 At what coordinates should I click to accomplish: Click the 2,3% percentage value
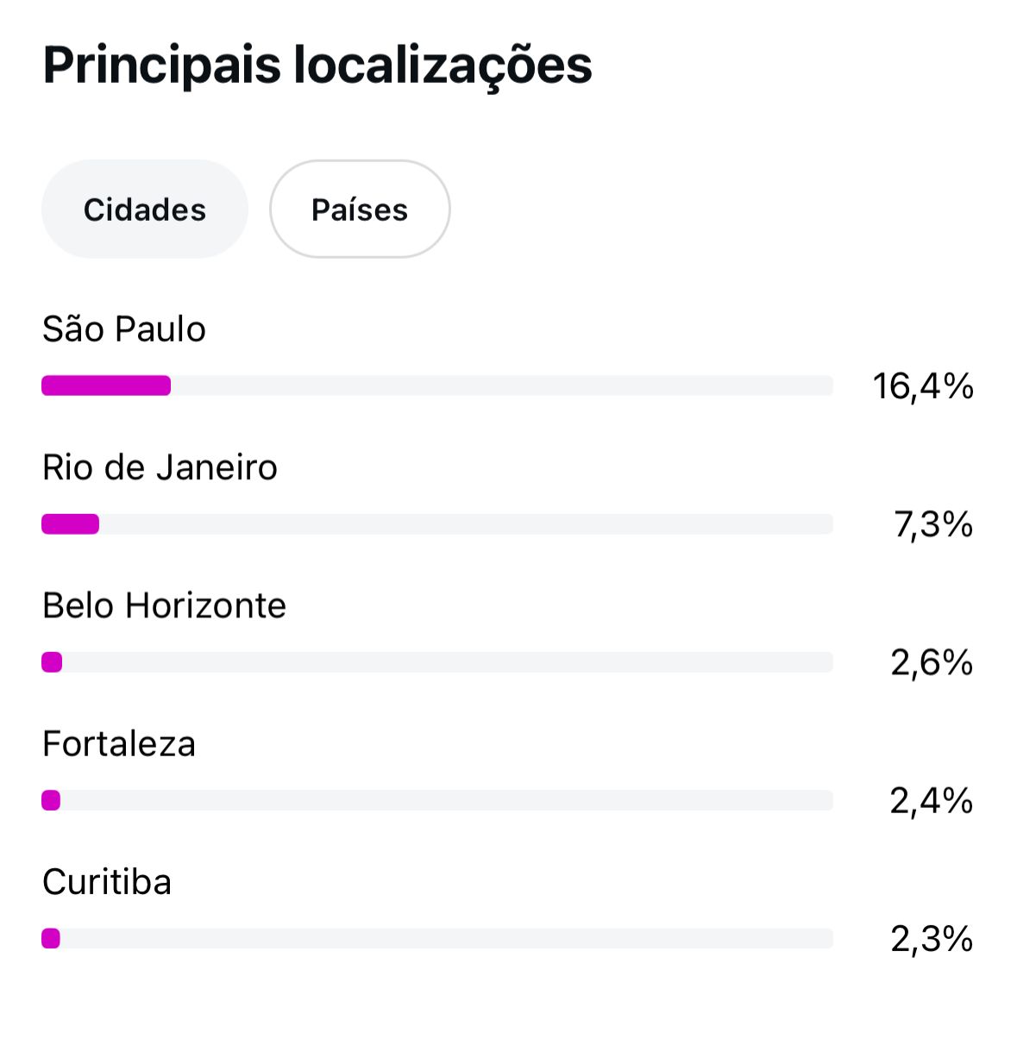coord(932,939)
